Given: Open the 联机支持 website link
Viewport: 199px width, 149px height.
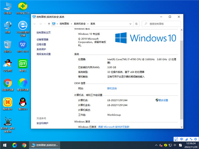Looking at the screenshot, I should (112, 88).
